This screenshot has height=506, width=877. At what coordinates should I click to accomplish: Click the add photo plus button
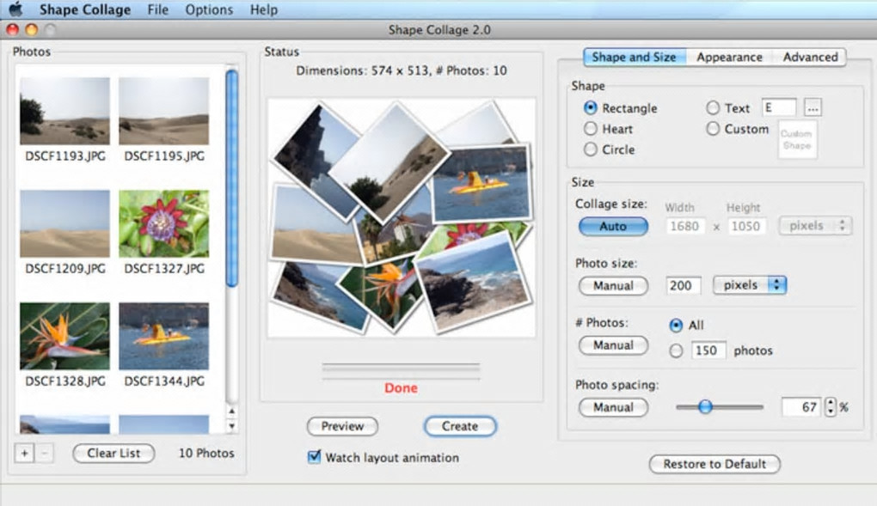coord(25,453)
